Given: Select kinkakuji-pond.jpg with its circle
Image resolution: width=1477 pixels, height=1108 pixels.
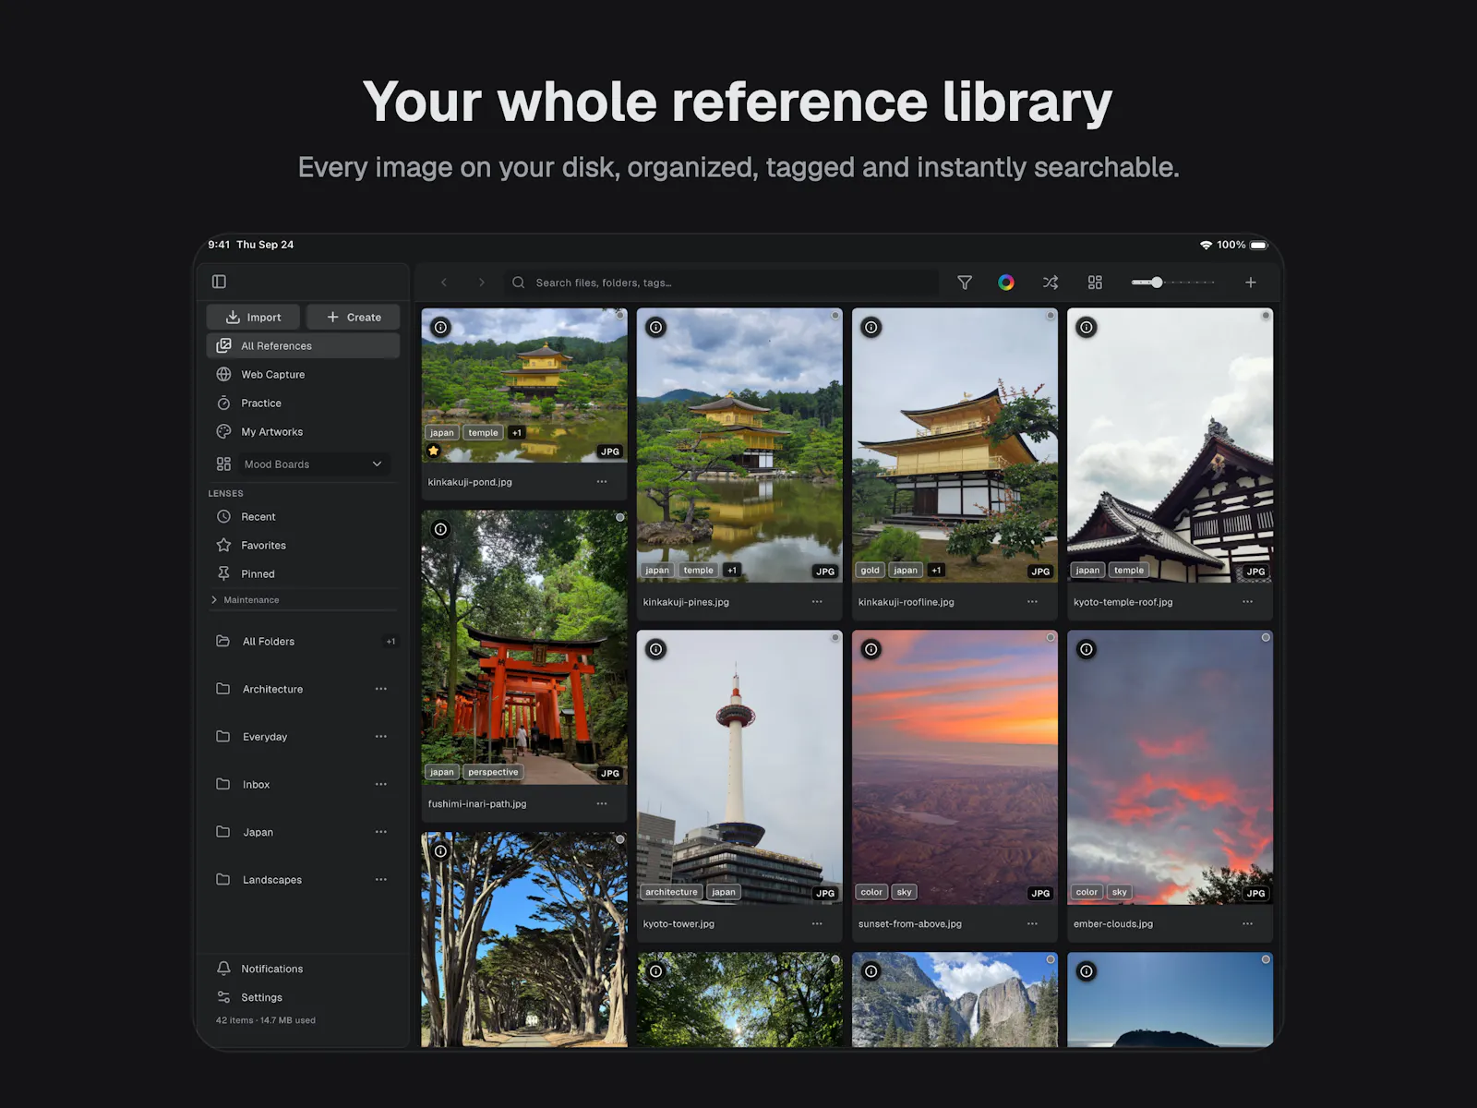Looking at the screenshot, I should coord(620,316).
